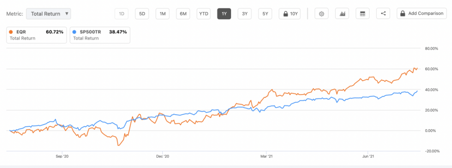
Task: Select the active 1Y range button
Action: [224, 14]
